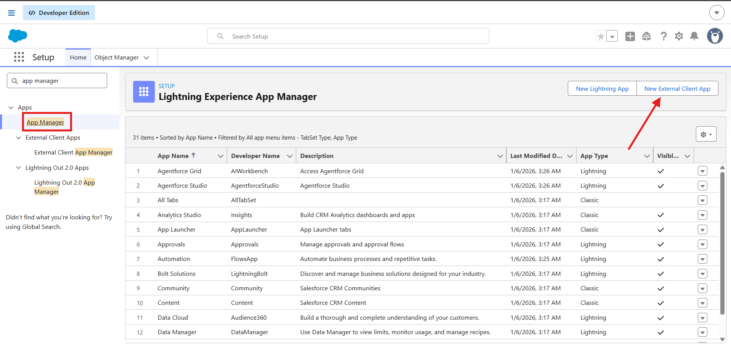Open row actions for Analytics Studio
The width and height of the screenshot is (731, 346).
702,215
